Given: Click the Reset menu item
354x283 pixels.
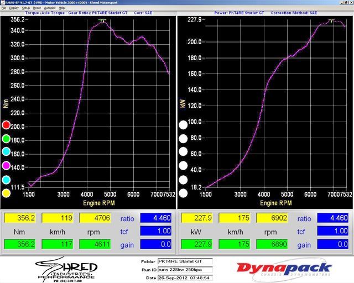Looking at the screenshot, I should (x=38, y=8).
